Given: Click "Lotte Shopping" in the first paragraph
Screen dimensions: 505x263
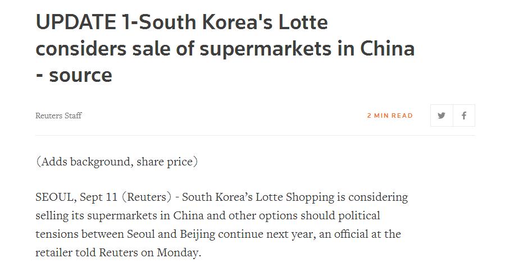Looking at the screenshot, I should point(295,197).
